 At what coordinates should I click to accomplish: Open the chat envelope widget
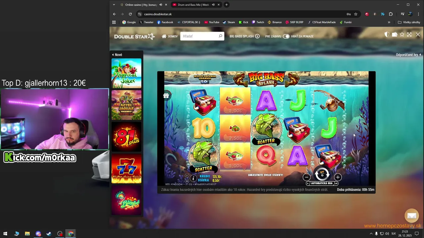pyautogui.click(x=412, y=216)
